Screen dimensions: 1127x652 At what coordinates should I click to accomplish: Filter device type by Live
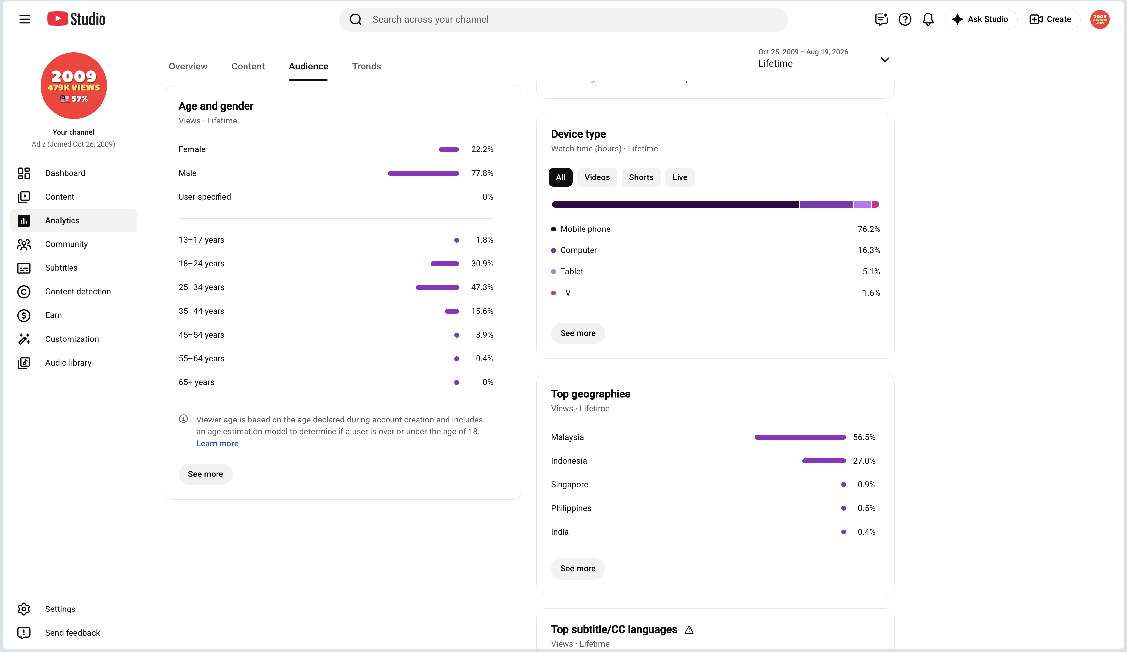coord(680,177)
